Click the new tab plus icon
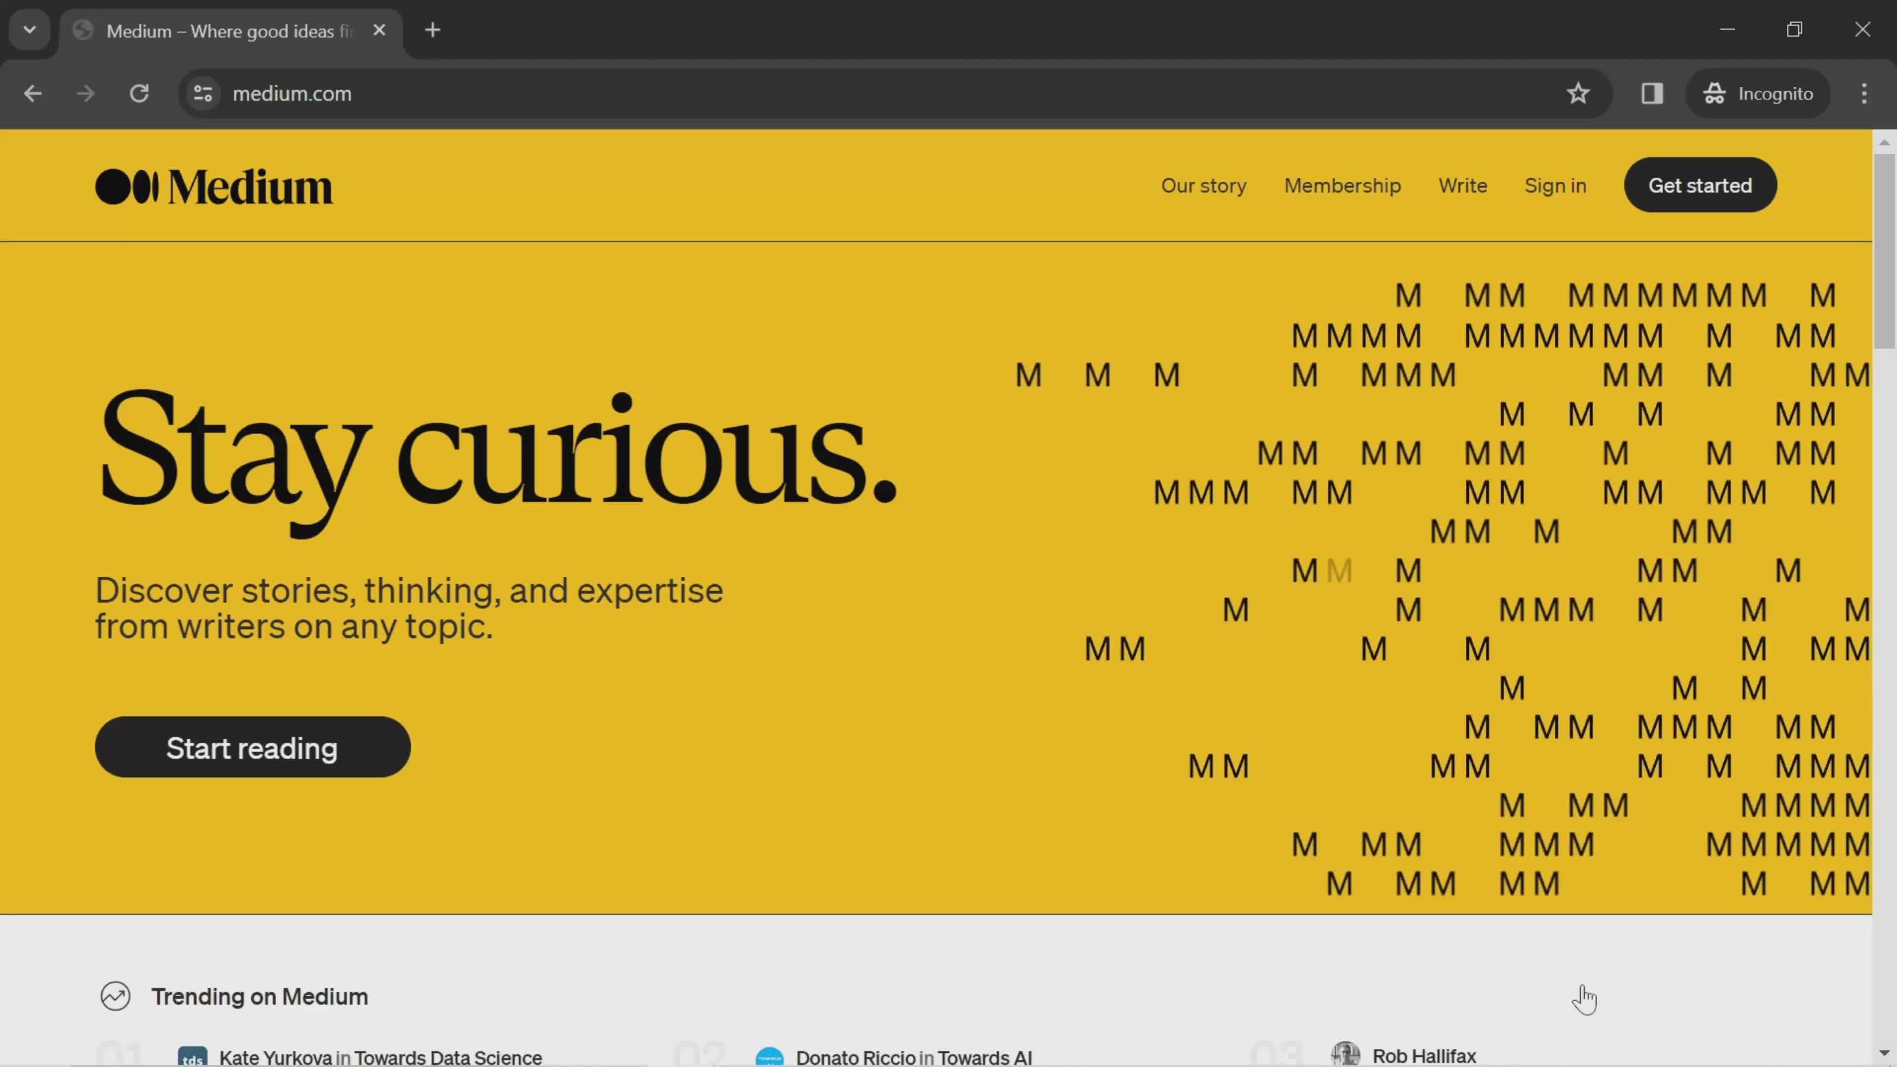This screenshot has height=1067, width=1897. click(x=433, y=29)
